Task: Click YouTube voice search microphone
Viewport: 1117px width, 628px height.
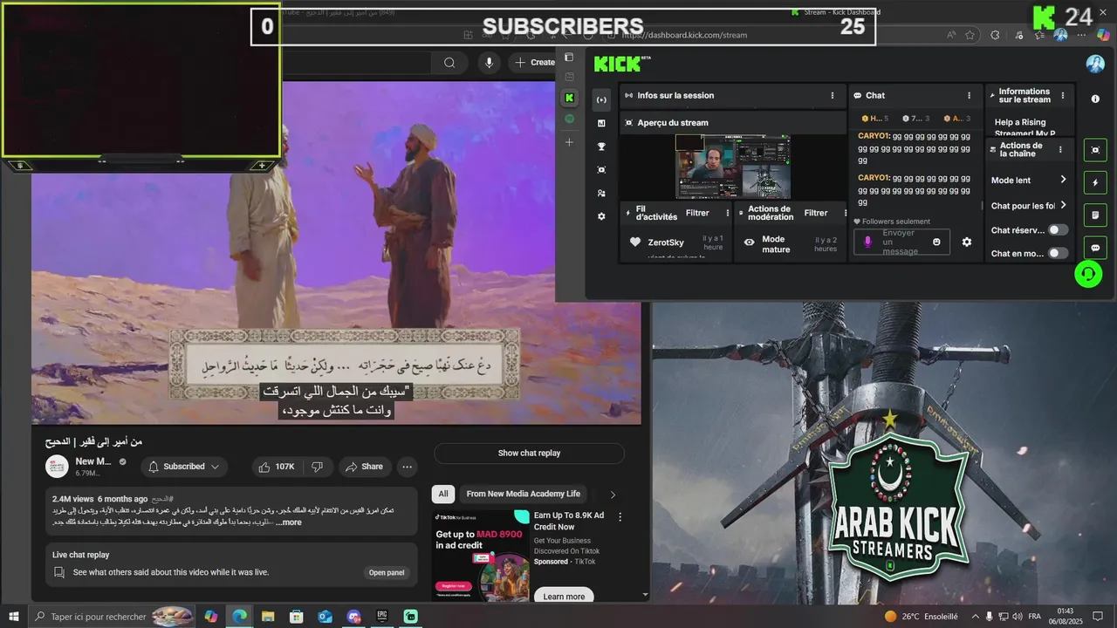Action: pos(489,62)
